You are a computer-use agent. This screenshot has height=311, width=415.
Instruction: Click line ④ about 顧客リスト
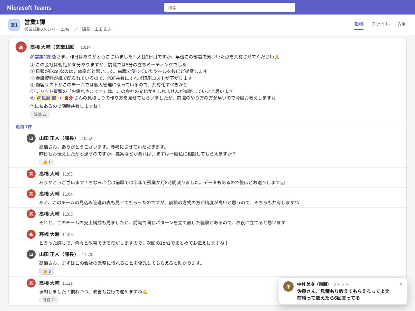point(109,85)
